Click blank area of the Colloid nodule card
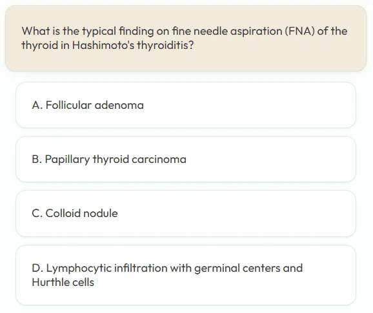Screen dimensions: 373x313 [238, 213]
